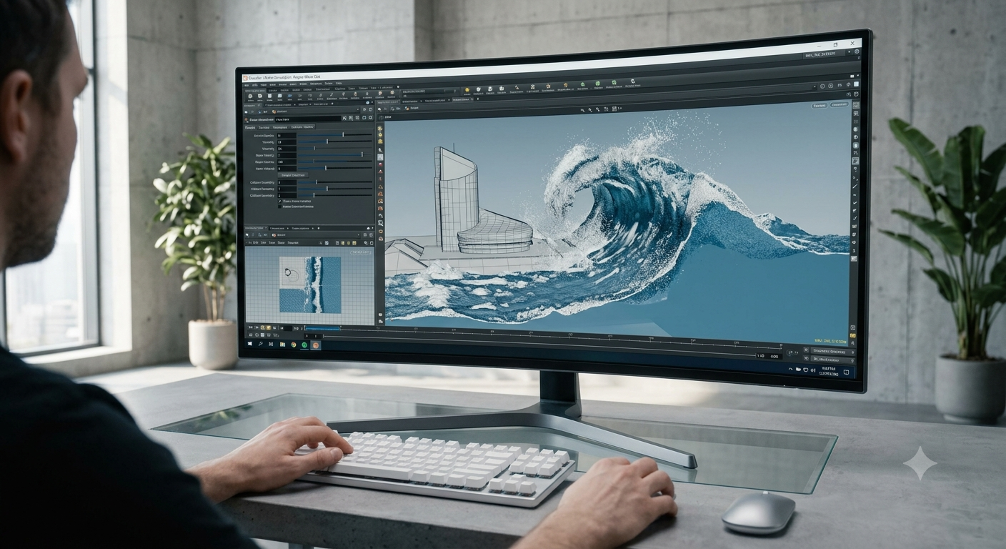1006x549 pixels.
Task: Open the dropdown arrow of the lower-left pane path field
Action: tap(359, 235)
